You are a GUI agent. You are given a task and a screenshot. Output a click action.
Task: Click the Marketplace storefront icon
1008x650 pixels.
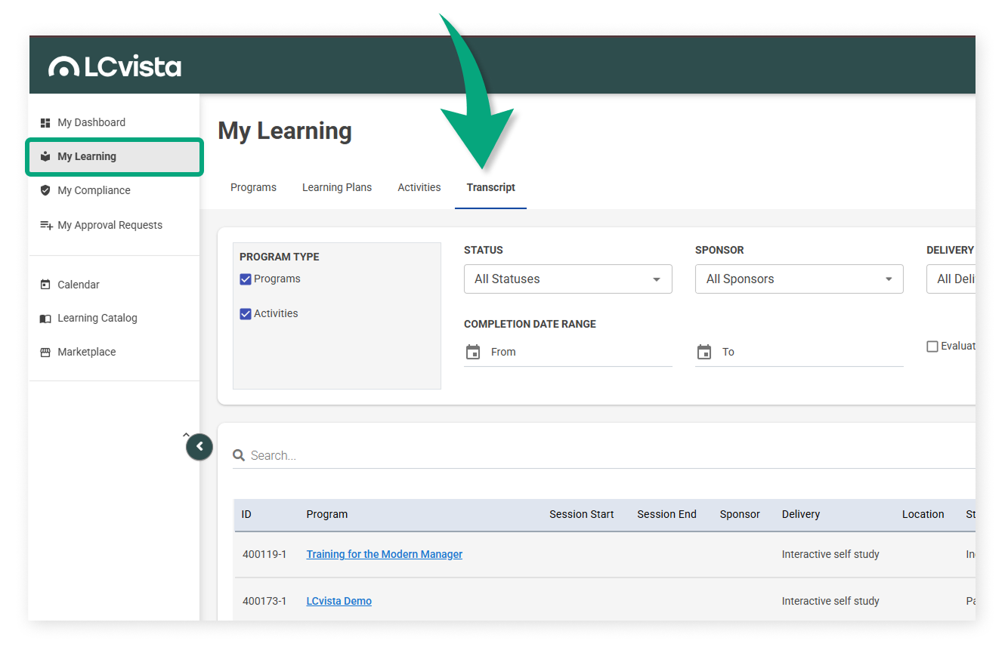point(45,352)
